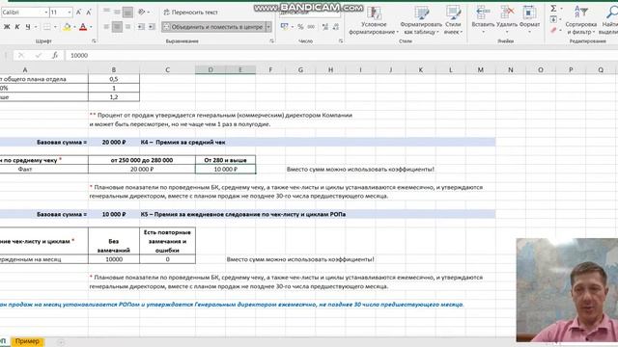Select header cell от 250 000 до 280 000

coord(142,160)
